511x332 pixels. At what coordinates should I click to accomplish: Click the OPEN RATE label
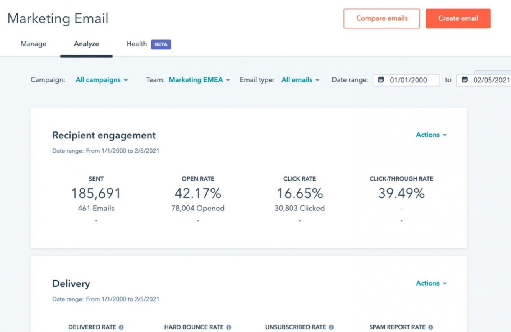point(198,179)
